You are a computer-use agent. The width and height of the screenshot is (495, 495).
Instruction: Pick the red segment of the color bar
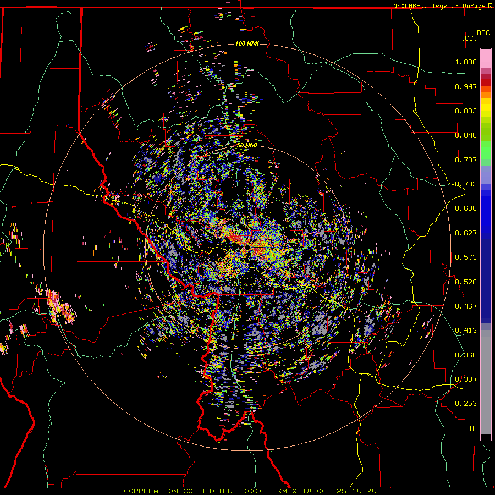pos(486,82)
